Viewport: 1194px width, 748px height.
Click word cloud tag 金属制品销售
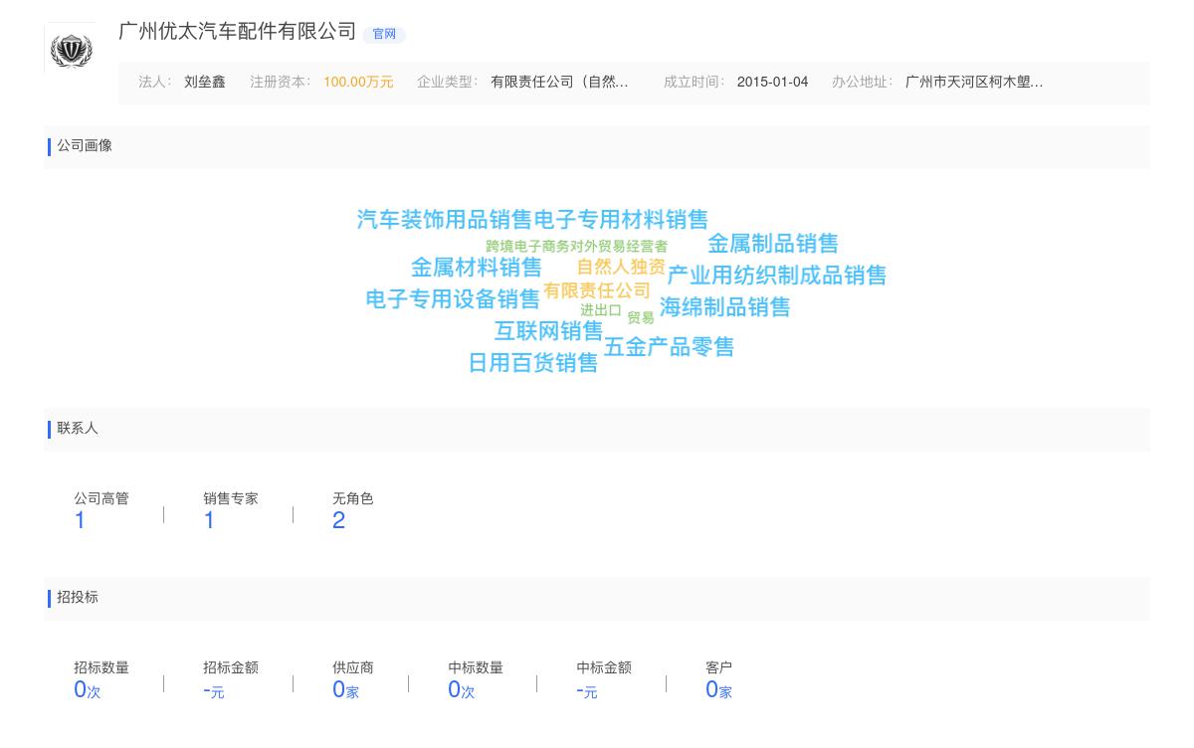click(773, 244)
